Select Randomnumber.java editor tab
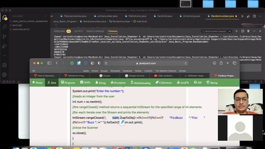Image resolution: width=265 pixels, height=149 pixels. pyautogui.click(x=222, y=16)
